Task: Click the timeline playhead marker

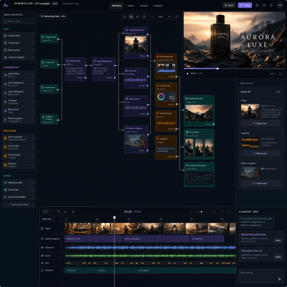Action: tap(115, 217)
